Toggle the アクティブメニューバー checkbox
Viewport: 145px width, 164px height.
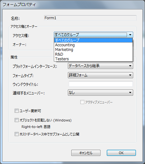(x=82, y=102)
